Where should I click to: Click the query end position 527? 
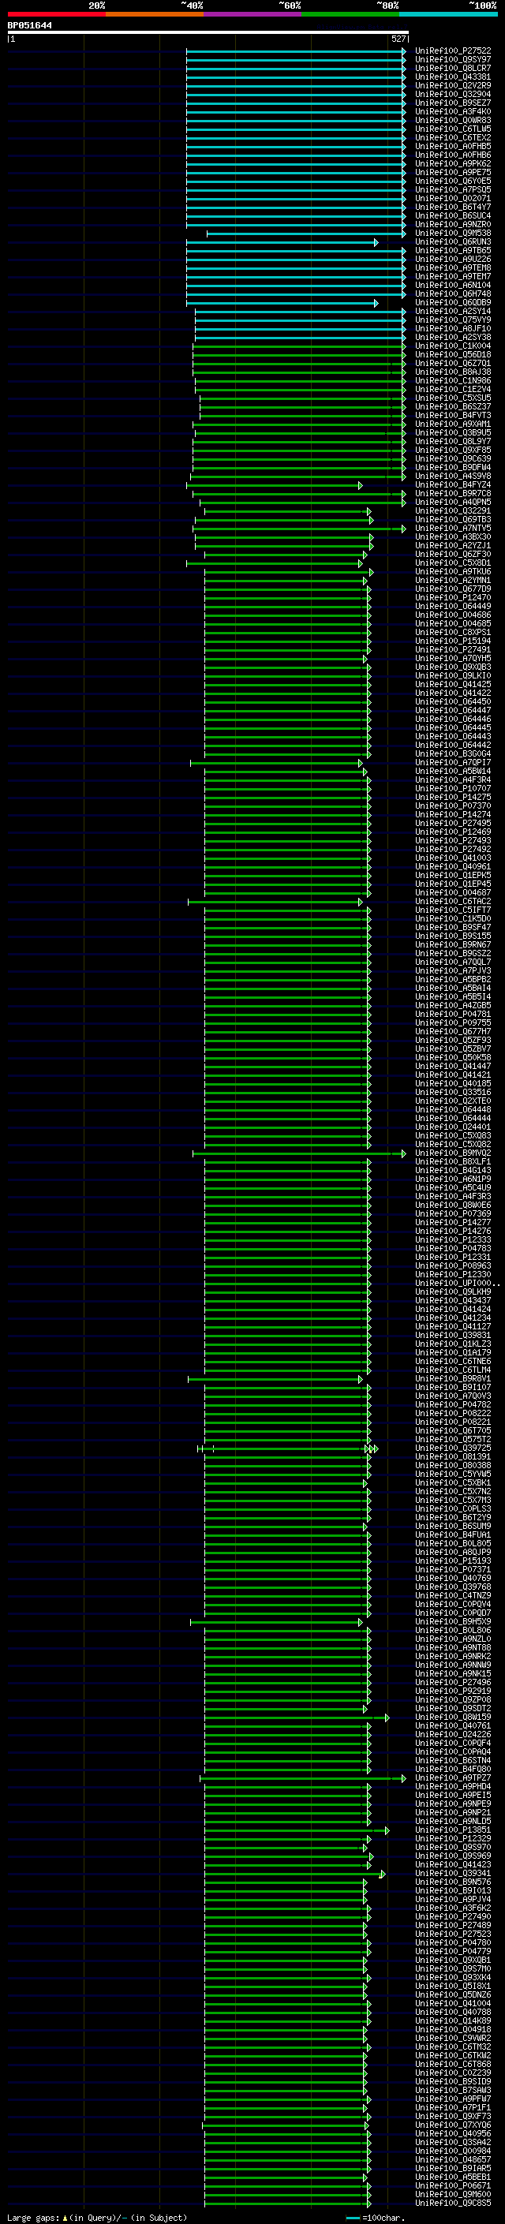pyautogui.click(x=398, y=39)
